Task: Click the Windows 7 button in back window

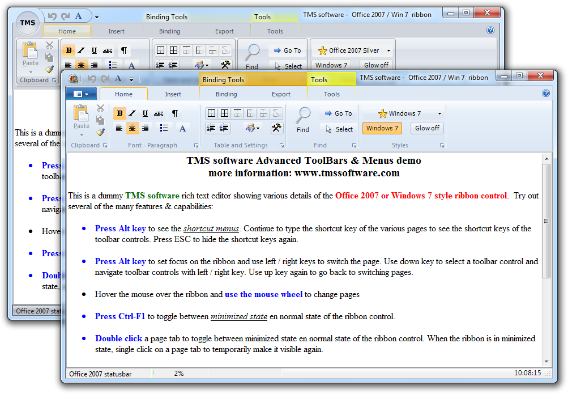Action: pyautogui.click(x=331, y=65)
